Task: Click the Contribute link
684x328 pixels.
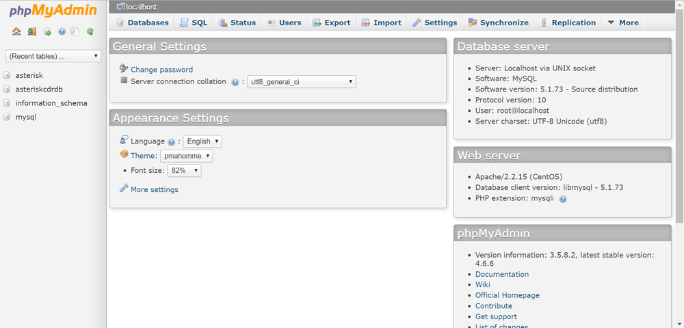Action: tap(494, 306)
